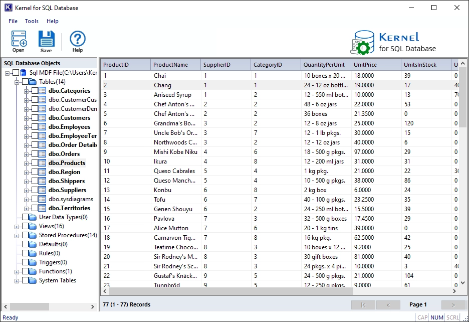
Task: Click the Open database toolbar icon
Action: click(19, 41)
